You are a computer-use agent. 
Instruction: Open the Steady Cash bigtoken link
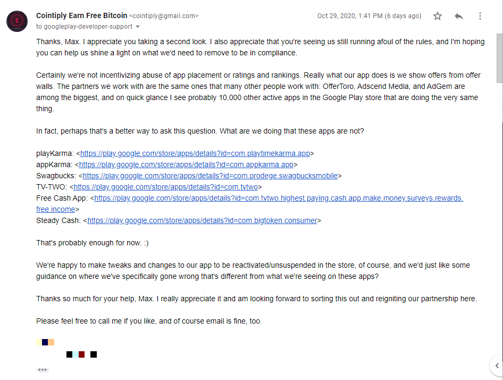[202, 221]
